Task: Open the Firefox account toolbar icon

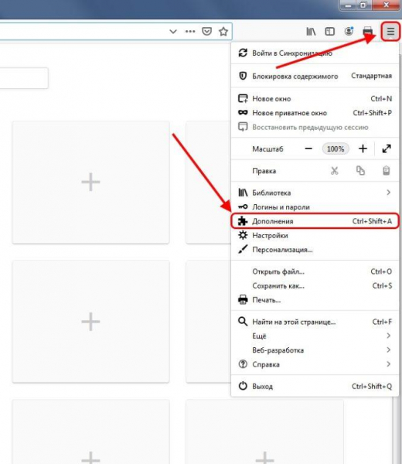Action: pyautogui.click(x=349, y=31)
